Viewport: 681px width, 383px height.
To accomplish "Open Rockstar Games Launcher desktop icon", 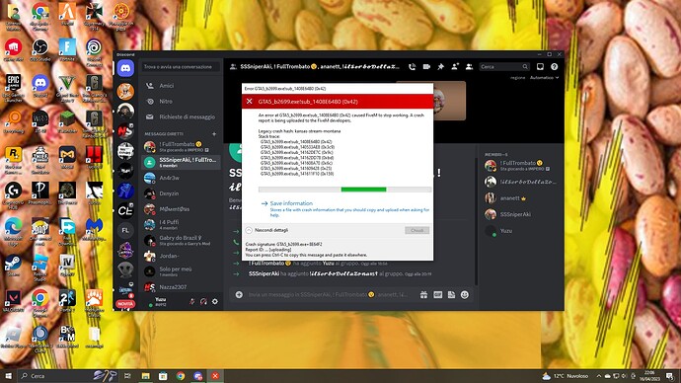I will (x=14, y=160).
